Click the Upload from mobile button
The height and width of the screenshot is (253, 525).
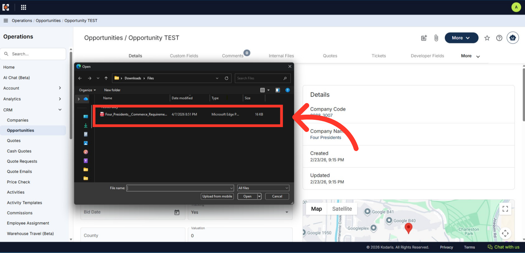point(217,197)
